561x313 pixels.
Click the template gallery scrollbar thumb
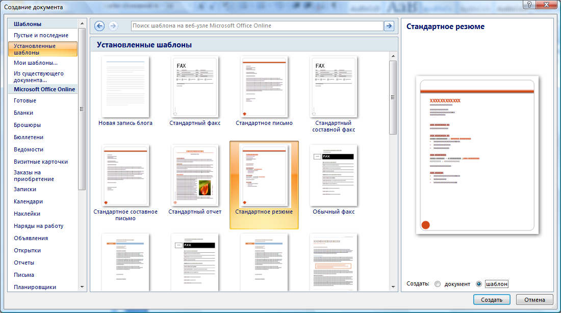(393, 98)
